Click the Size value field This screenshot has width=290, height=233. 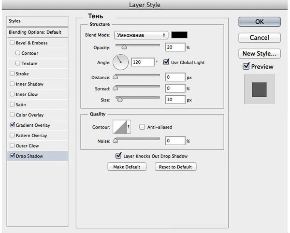[x=175, y=100]
